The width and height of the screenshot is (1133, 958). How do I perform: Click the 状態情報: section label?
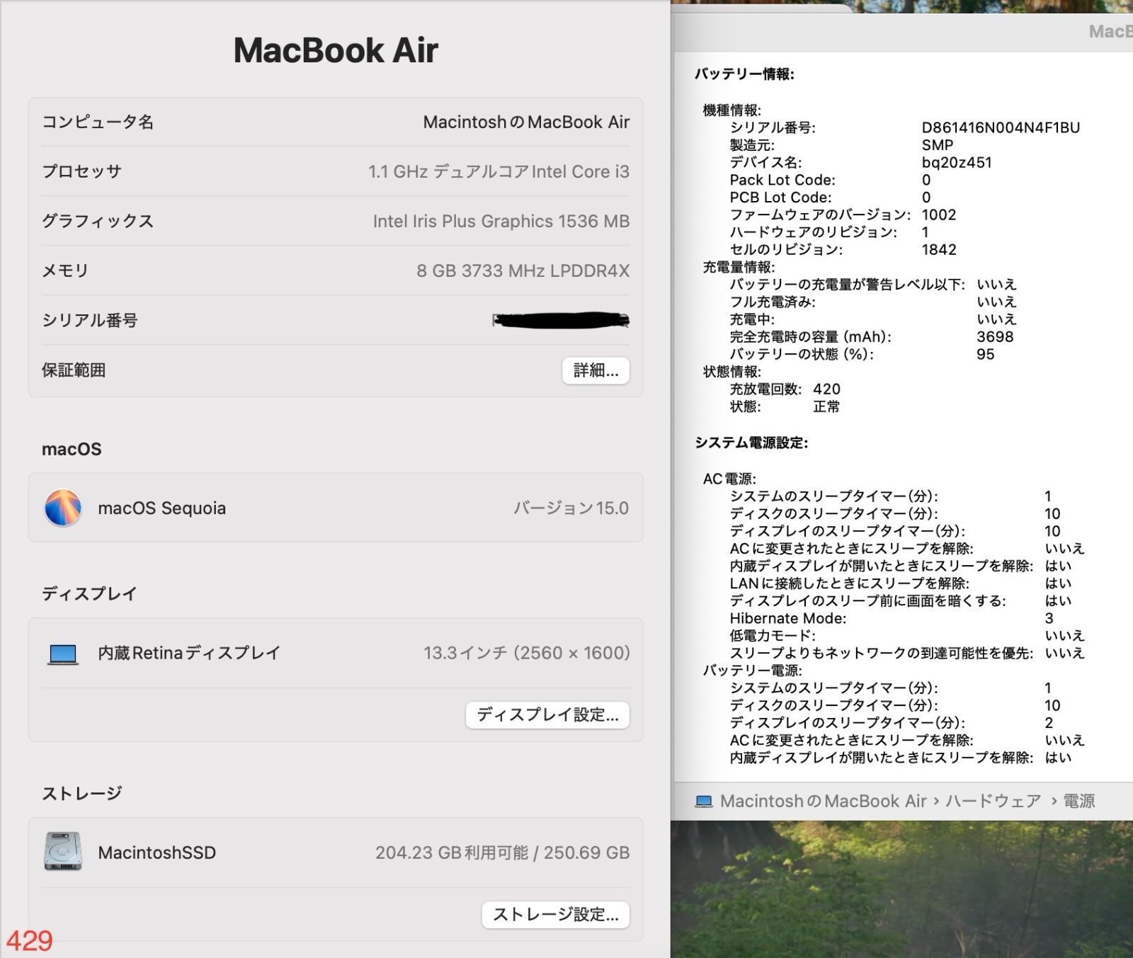[x=731, y=371]
